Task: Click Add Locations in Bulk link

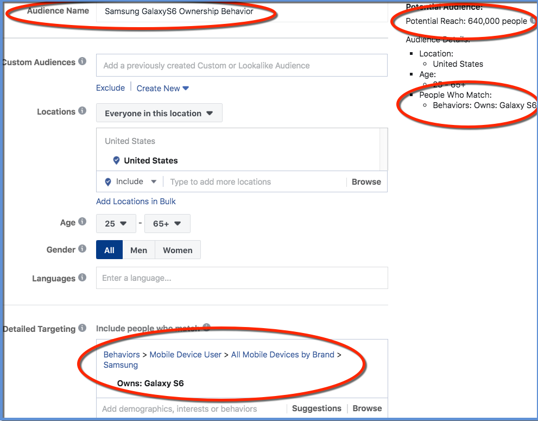Action: coord(136,201)
